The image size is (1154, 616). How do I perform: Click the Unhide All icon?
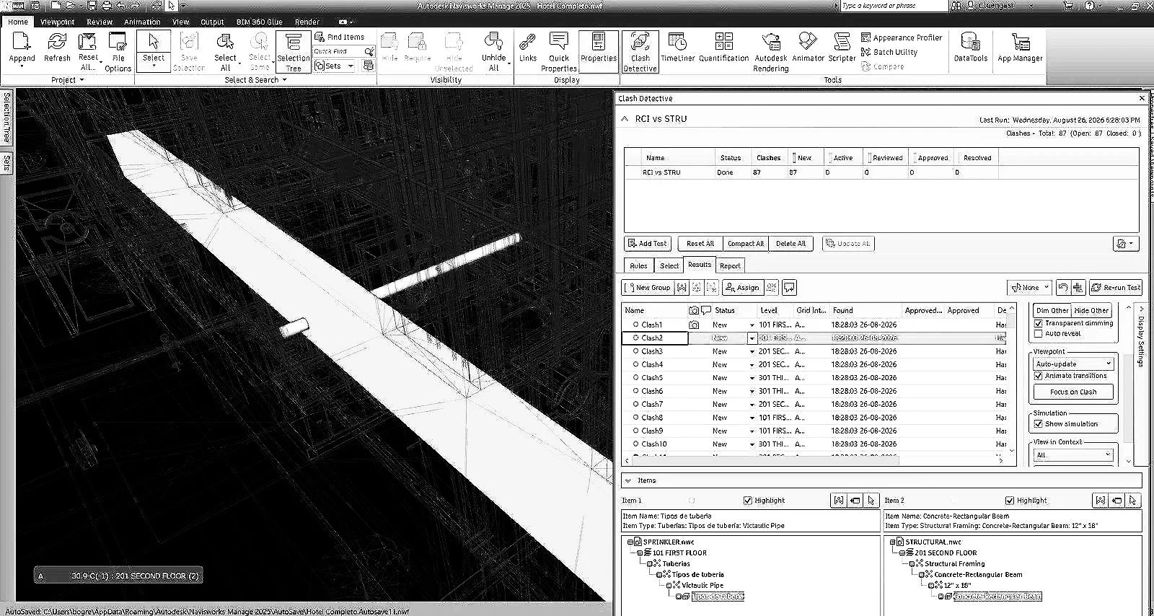coord(493,51)
